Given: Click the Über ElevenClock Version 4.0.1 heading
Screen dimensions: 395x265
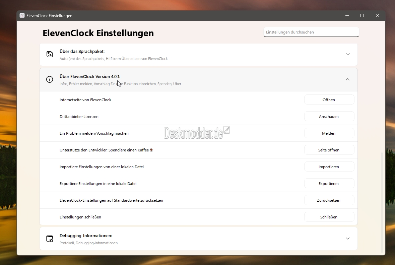Looking at the screenshot, I should (90, 77).
